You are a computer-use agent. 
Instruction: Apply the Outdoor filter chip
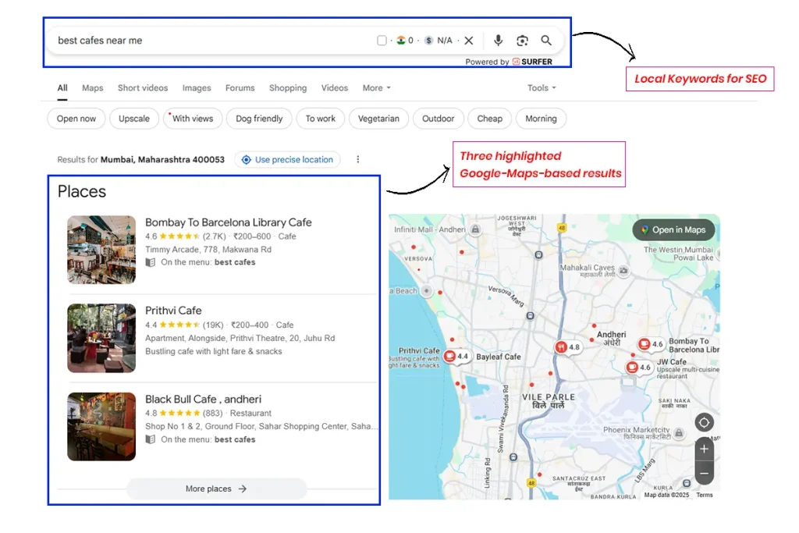439,119
